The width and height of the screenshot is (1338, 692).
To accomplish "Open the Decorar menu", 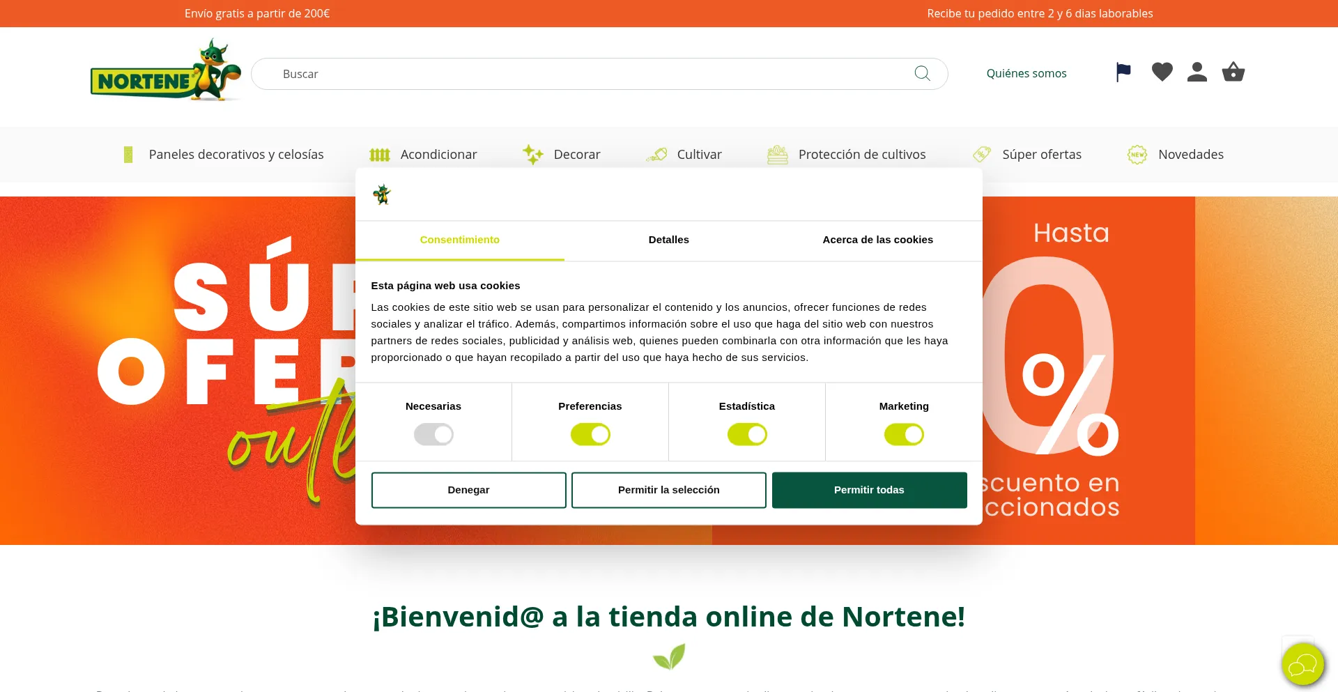I will (x=577, y=155).
